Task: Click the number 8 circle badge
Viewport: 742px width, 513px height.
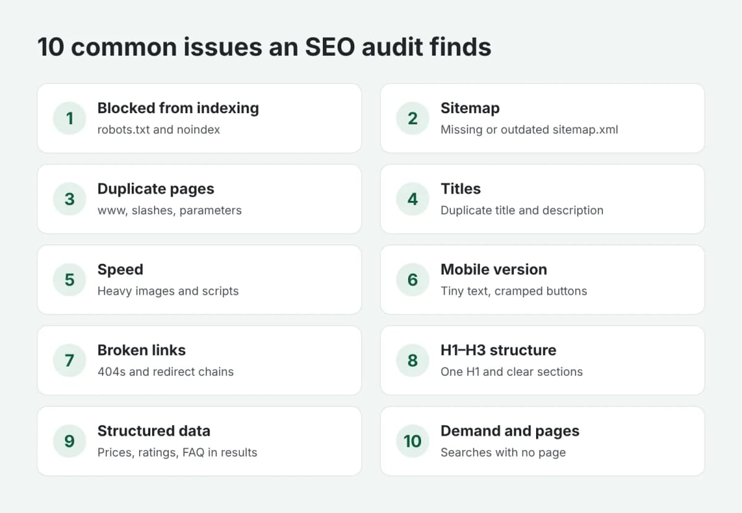Action: coord(412,360)
